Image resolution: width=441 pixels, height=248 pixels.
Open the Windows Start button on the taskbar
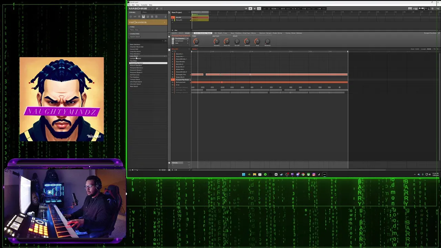click(x=243, y=174)
